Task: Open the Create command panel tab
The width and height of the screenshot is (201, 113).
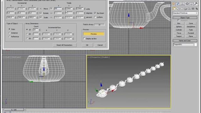Action: [x=173, y=4]
